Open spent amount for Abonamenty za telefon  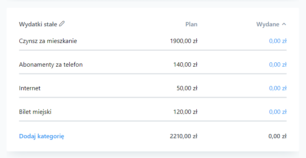coord(278,65)
